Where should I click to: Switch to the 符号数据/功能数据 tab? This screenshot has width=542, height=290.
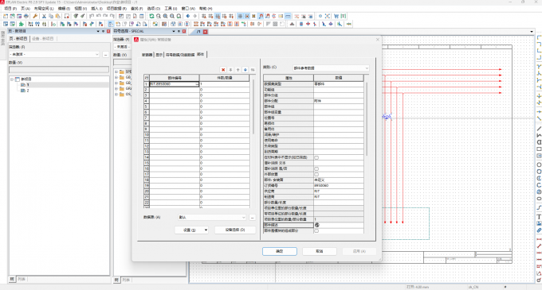pyautogui.click(x=180, y=55)
